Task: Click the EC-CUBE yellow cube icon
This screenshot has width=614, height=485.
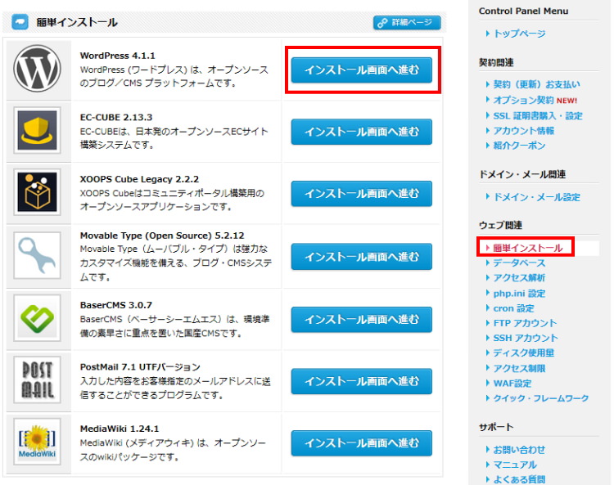Action: click(37, 130)
